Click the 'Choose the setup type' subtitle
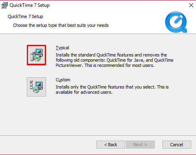 click(61, 25)
